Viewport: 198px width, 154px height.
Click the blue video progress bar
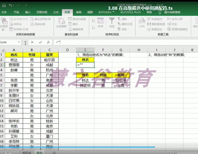[78, 147]
